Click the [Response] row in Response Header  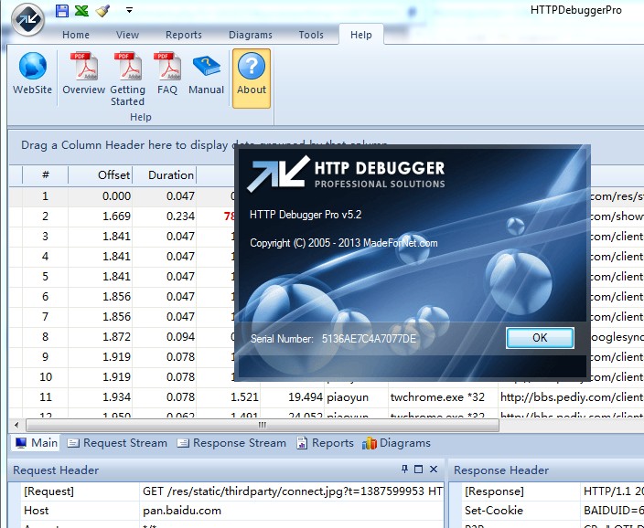(x=554, y=491)
